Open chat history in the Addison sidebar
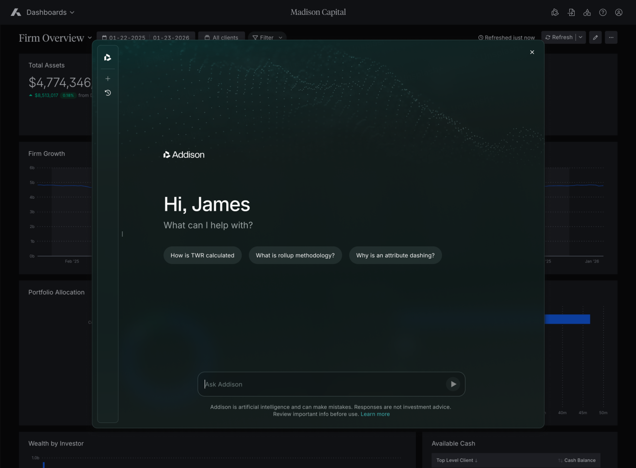The height and width of the screenshot is (468, 636). pos(108,93)
